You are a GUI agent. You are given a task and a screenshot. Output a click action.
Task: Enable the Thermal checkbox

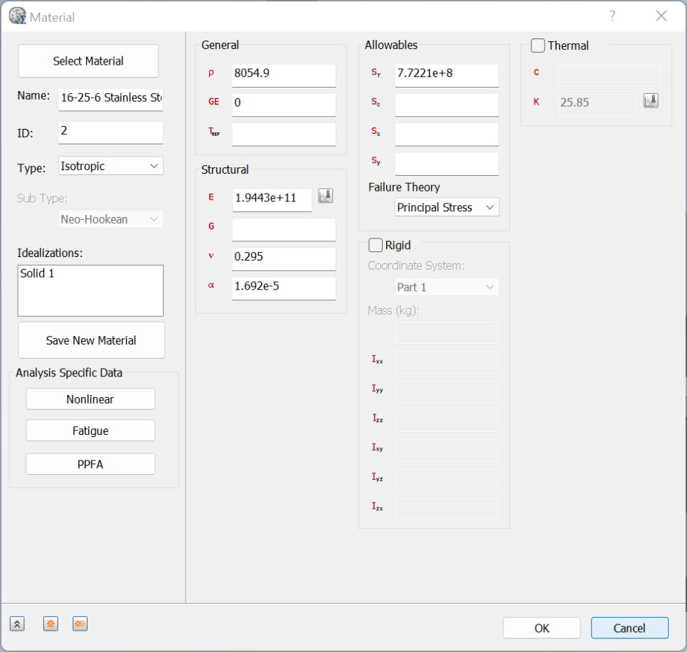coord(538,46)
